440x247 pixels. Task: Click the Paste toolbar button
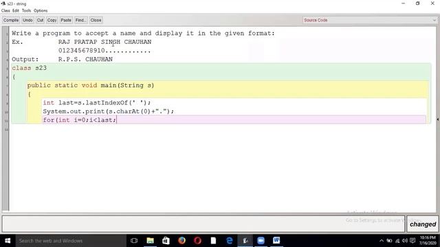[x=66, y=20]
